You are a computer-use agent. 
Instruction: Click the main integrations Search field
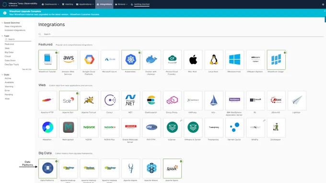181,34
